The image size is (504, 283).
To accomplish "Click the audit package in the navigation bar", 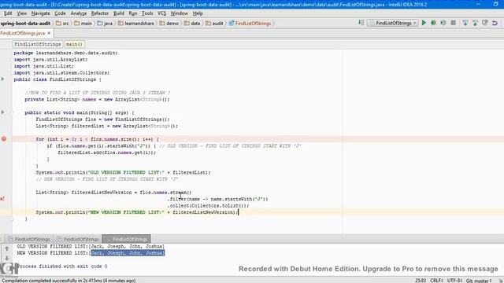I will click(214, 23).
